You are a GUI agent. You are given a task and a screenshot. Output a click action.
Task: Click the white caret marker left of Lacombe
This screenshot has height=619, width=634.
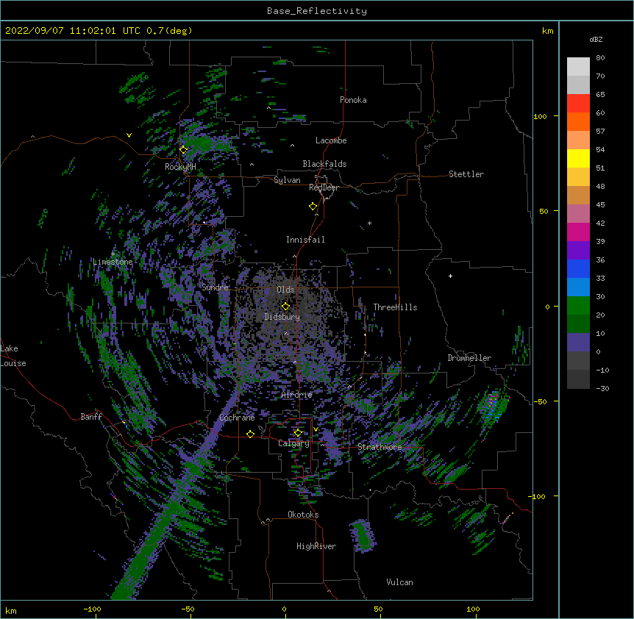(292, 146)
